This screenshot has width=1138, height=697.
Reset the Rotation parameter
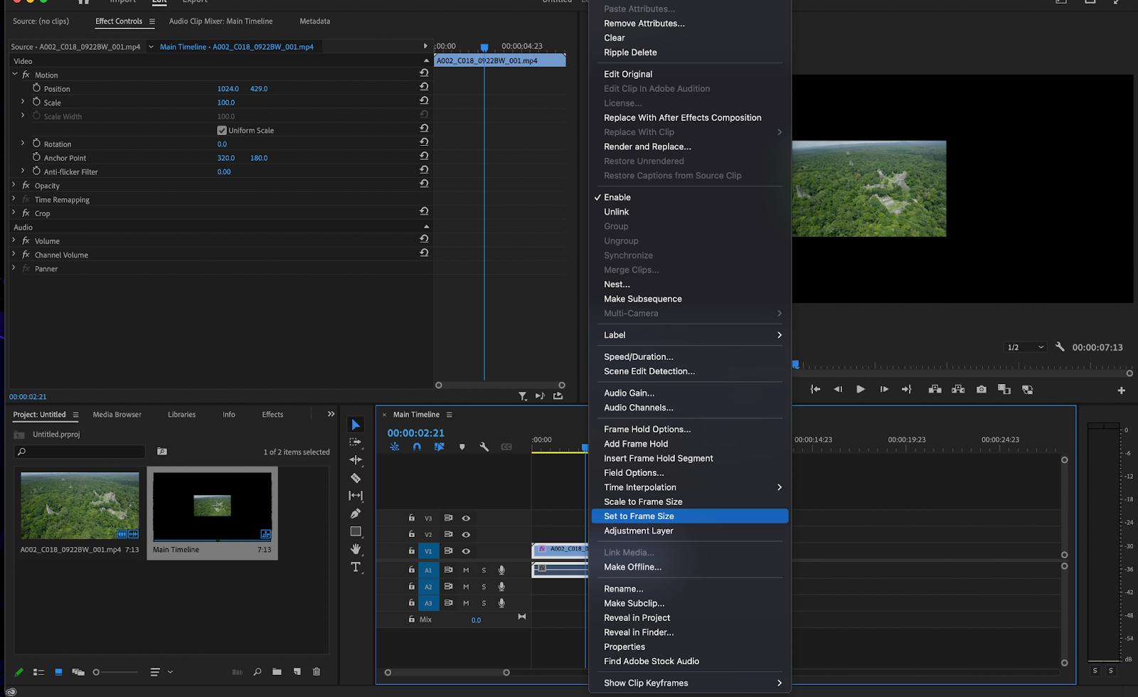(424, 142)
